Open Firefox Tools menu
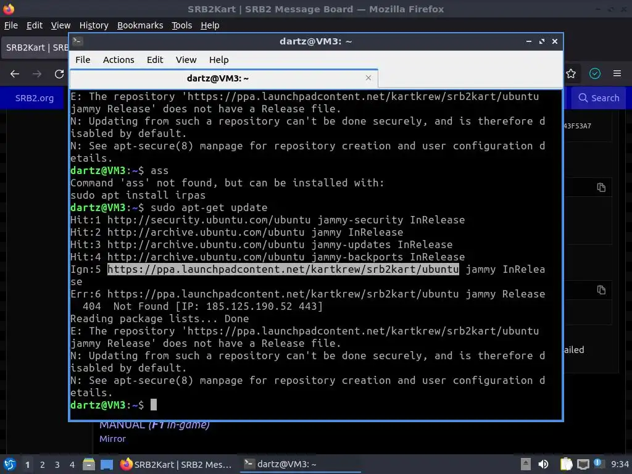Viewport: 632px width, 474px height. click(182, 25)
